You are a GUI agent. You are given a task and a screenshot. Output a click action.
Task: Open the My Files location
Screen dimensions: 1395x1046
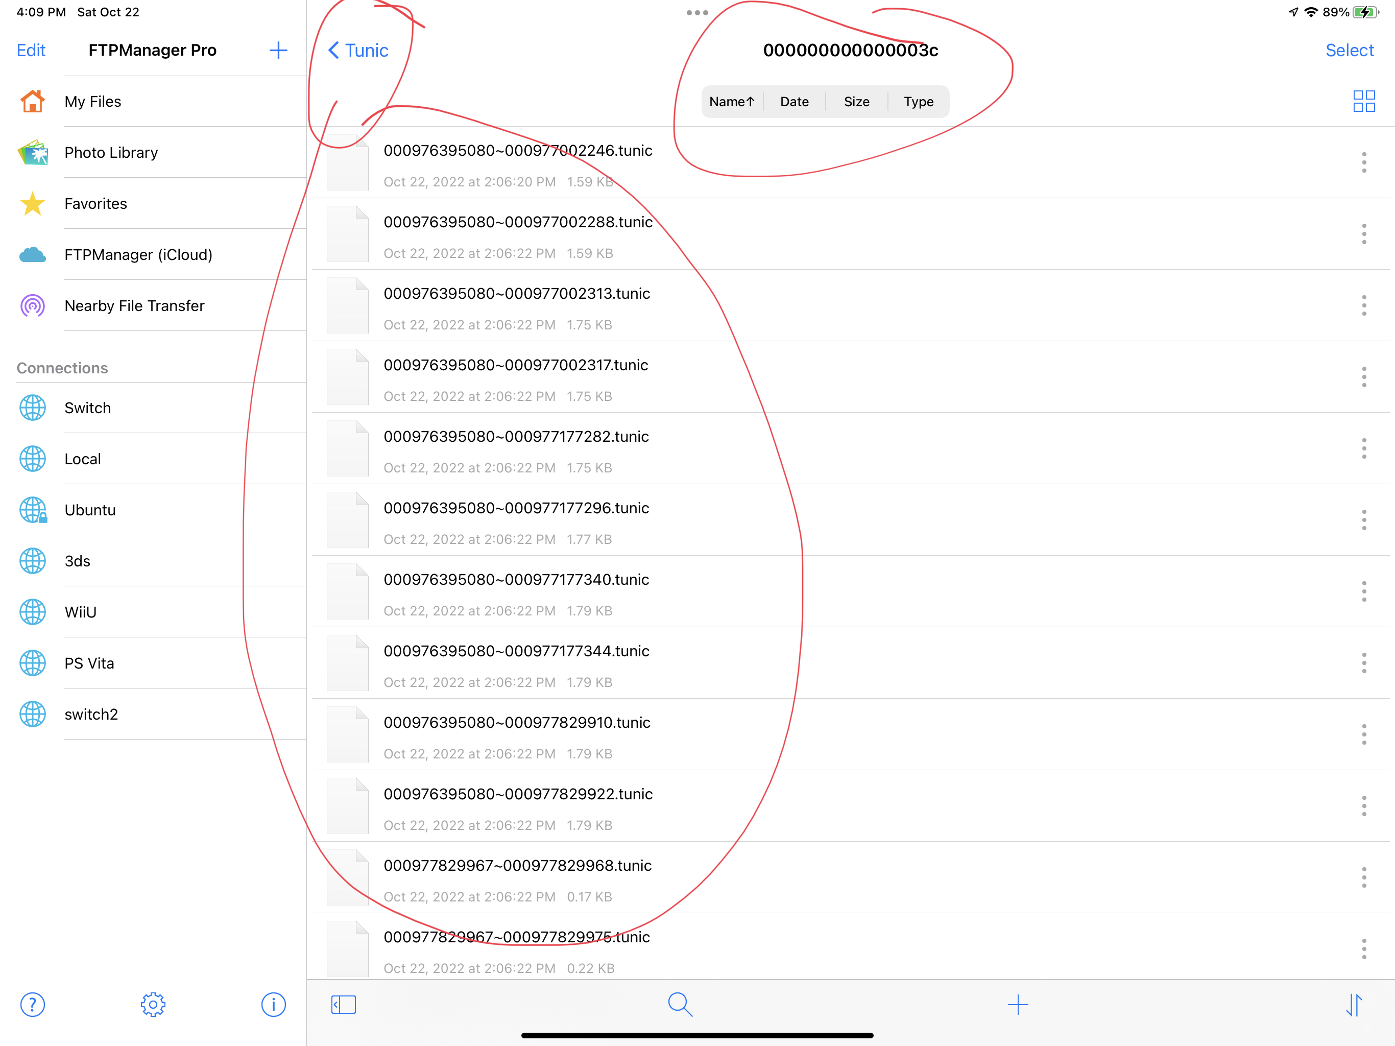[x=153, y=101]
